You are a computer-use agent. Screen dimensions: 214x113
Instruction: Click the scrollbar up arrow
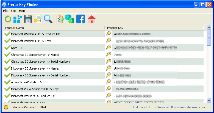click(x=209, y=27)
